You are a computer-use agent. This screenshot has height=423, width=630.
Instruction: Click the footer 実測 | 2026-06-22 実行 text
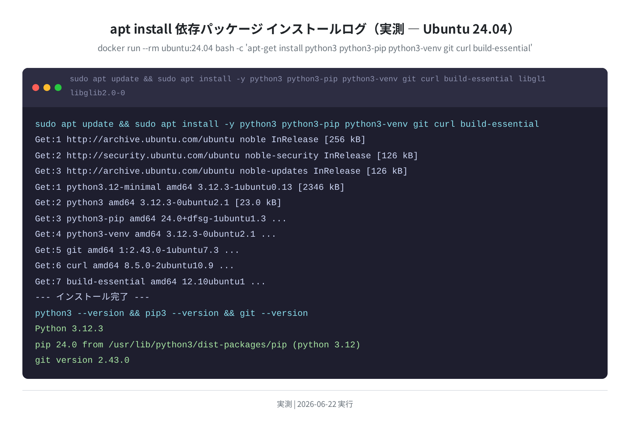(x=315, y=404)
